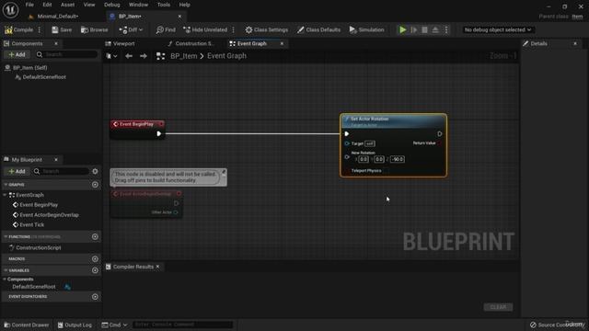The height and width of the screenshot is (331, 589).
Task: Click Set Actor Rotation node title
Action: pyautogui.click(x=370, y=119)
